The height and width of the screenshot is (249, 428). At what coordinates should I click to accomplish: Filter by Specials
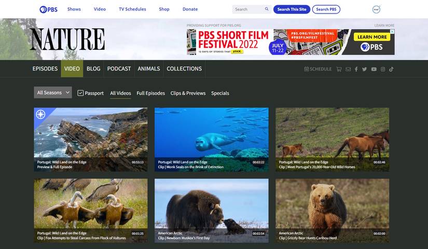point(220,93)
